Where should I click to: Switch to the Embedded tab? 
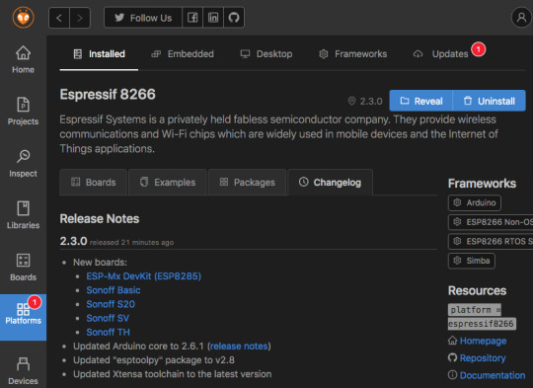[x=183, y=53]
